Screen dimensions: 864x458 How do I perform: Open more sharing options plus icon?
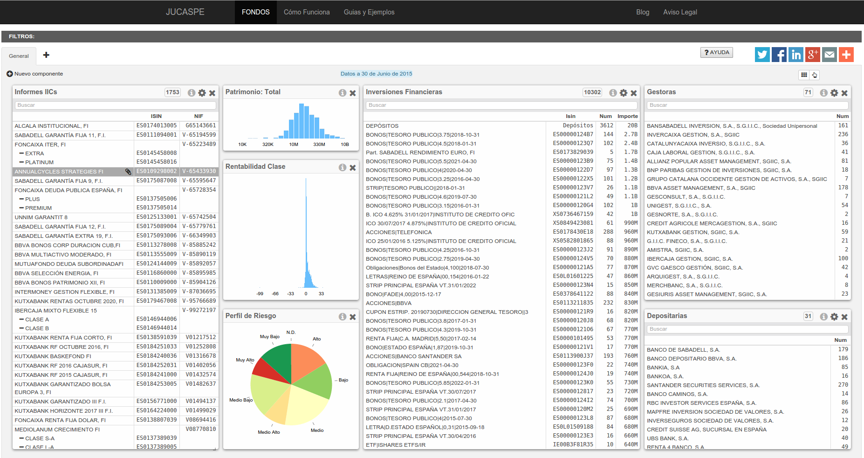click(846, 55)
